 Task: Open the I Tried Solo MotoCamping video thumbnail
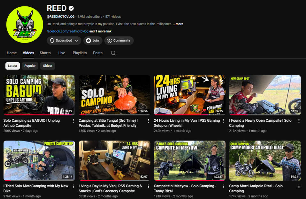39,161
